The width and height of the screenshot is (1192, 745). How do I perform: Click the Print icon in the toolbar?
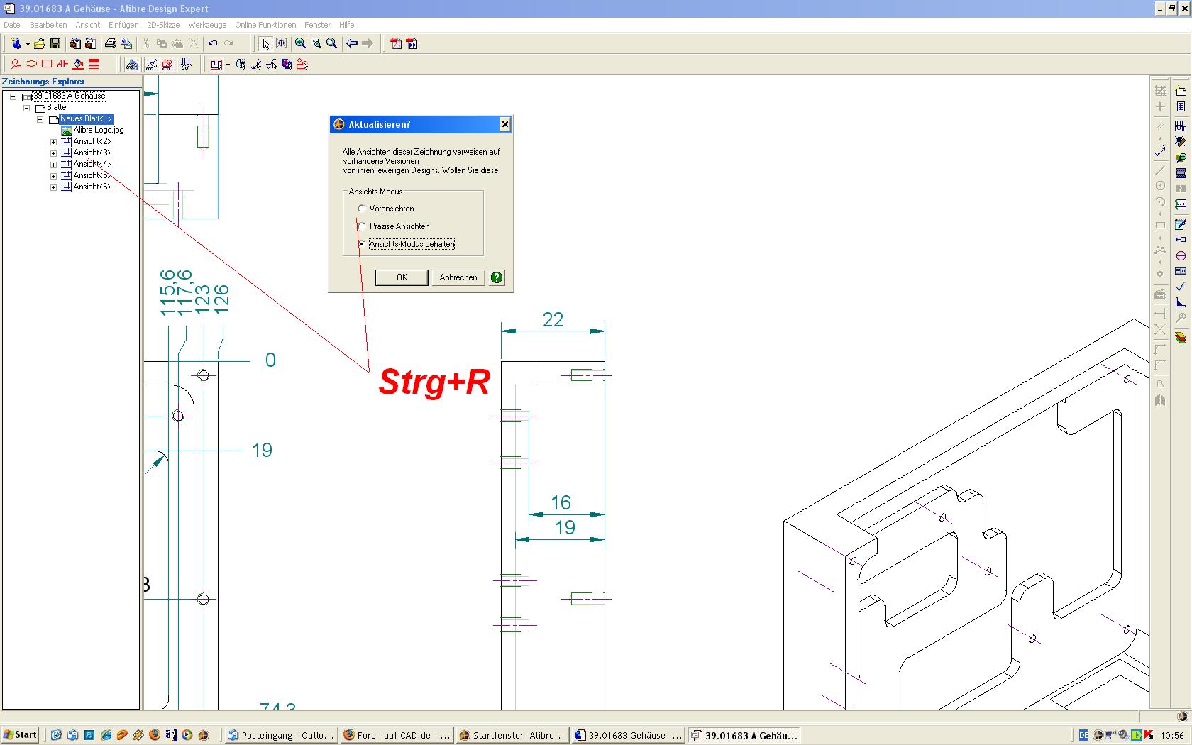(110, 43)
